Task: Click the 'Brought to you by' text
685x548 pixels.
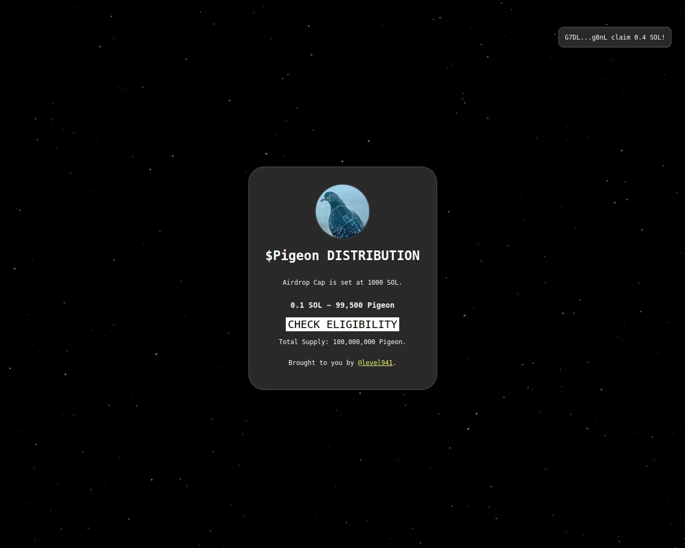Action: coord(321,363)
